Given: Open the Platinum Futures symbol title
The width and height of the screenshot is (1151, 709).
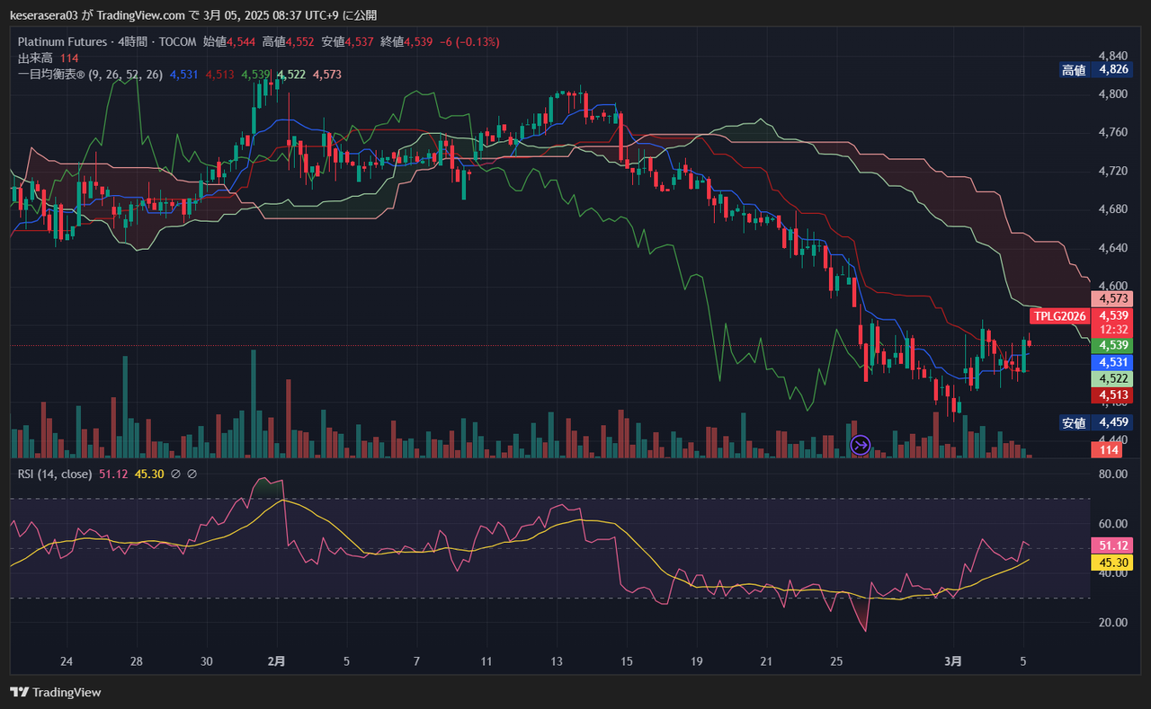Looking at the screenshot, I should (x=60, y=41).
